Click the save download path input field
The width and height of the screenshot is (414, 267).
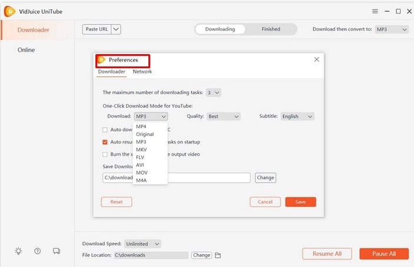(176, 178)
